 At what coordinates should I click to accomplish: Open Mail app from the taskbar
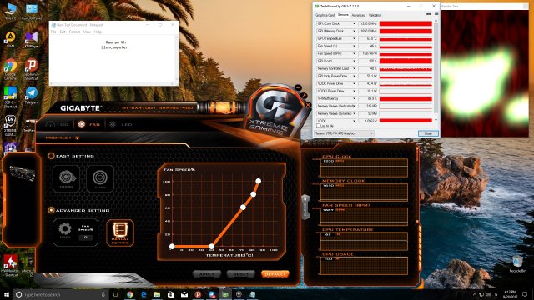[184, 294]
